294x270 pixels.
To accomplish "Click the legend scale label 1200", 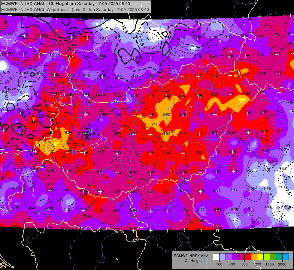I will click(x=257, y=264).
